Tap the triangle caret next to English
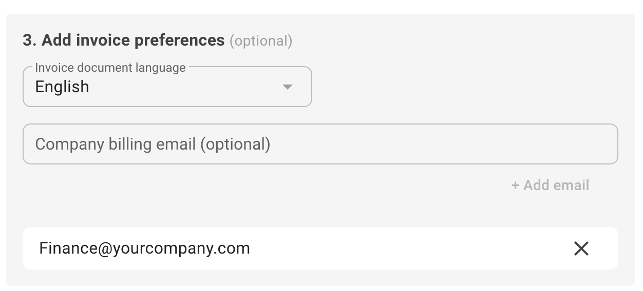The width and height of the screenshot is (643, 291). pos(288,87)
